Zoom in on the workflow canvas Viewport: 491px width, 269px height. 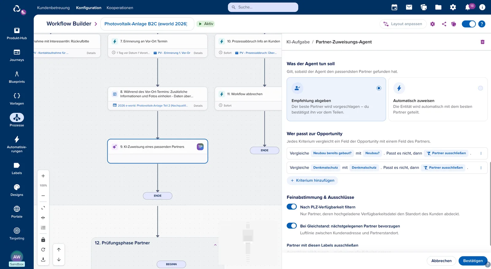[x=43, y=176]
